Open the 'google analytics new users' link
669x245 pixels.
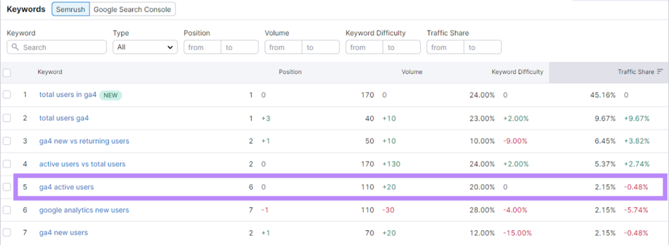(x=84, y=210)
